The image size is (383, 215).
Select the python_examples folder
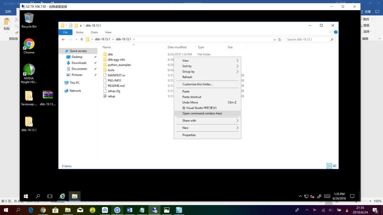(119, 65)
